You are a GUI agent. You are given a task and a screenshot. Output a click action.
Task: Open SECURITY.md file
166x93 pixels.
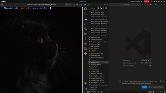[x=98, y=71]
